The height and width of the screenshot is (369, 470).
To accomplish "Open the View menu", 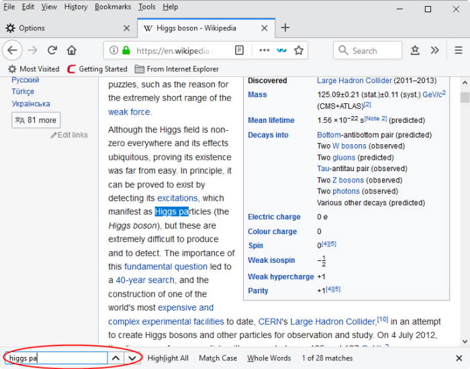I will coord(49,7).
